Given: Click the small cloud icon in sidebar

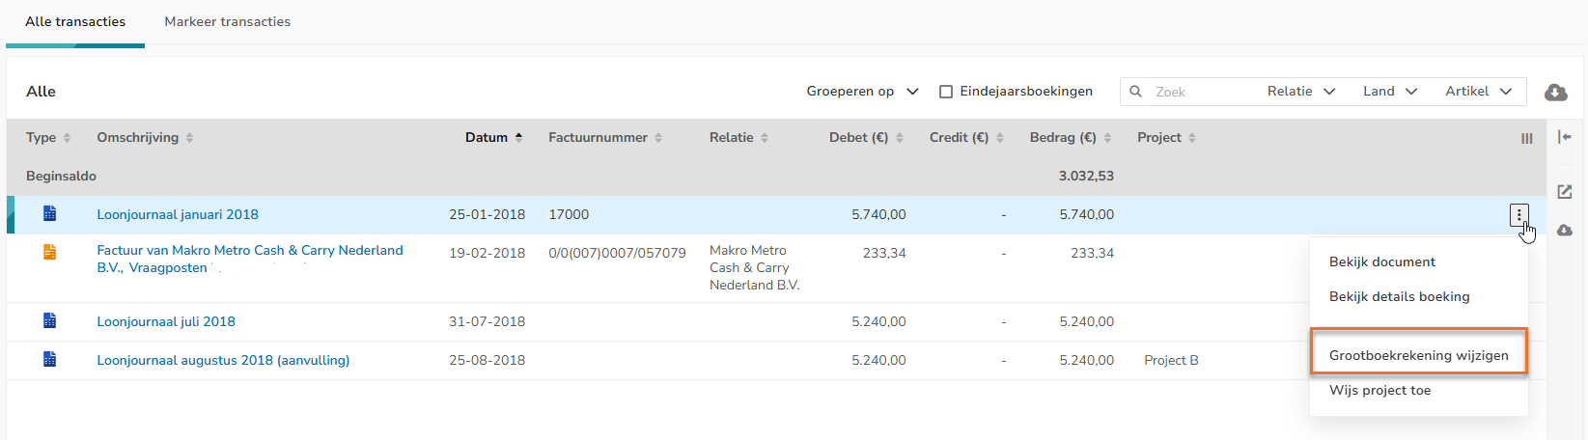Looking at the screenshot, I should tap(1565, 230).
